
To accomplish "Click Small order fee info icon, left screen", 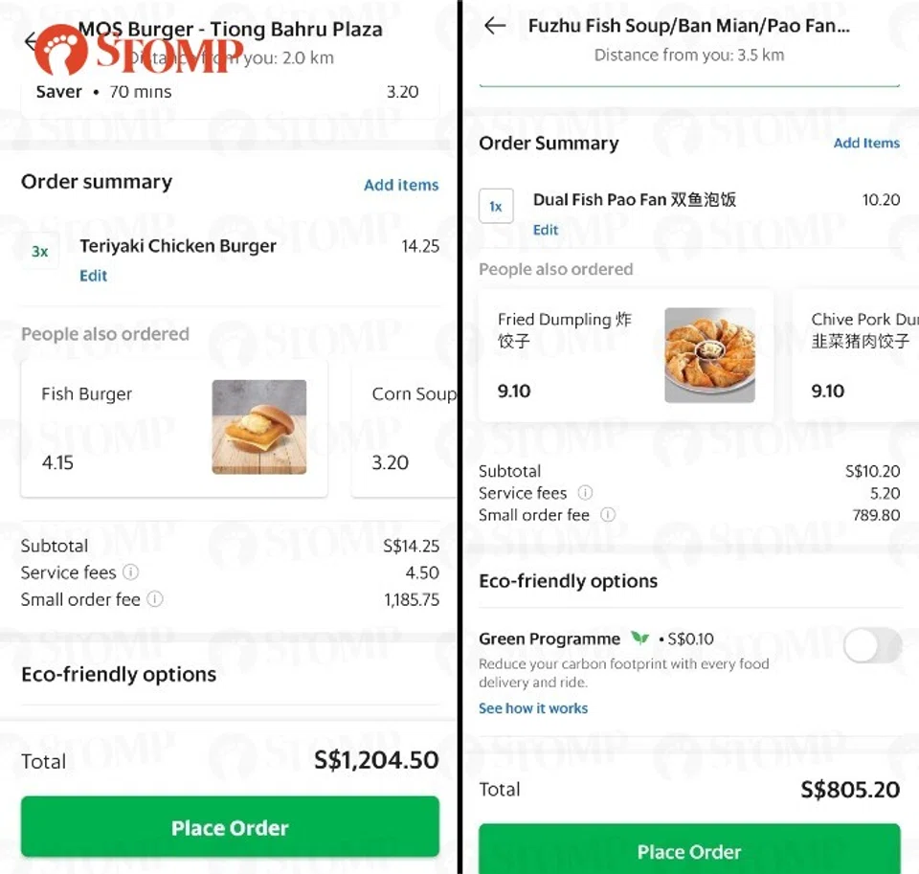I will [x=155, y=599].
